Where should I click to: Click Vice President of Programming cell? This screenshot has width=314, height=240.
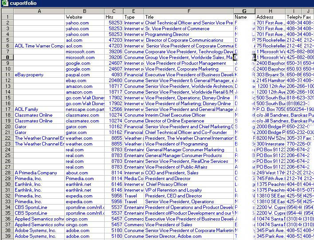point(189,144)
